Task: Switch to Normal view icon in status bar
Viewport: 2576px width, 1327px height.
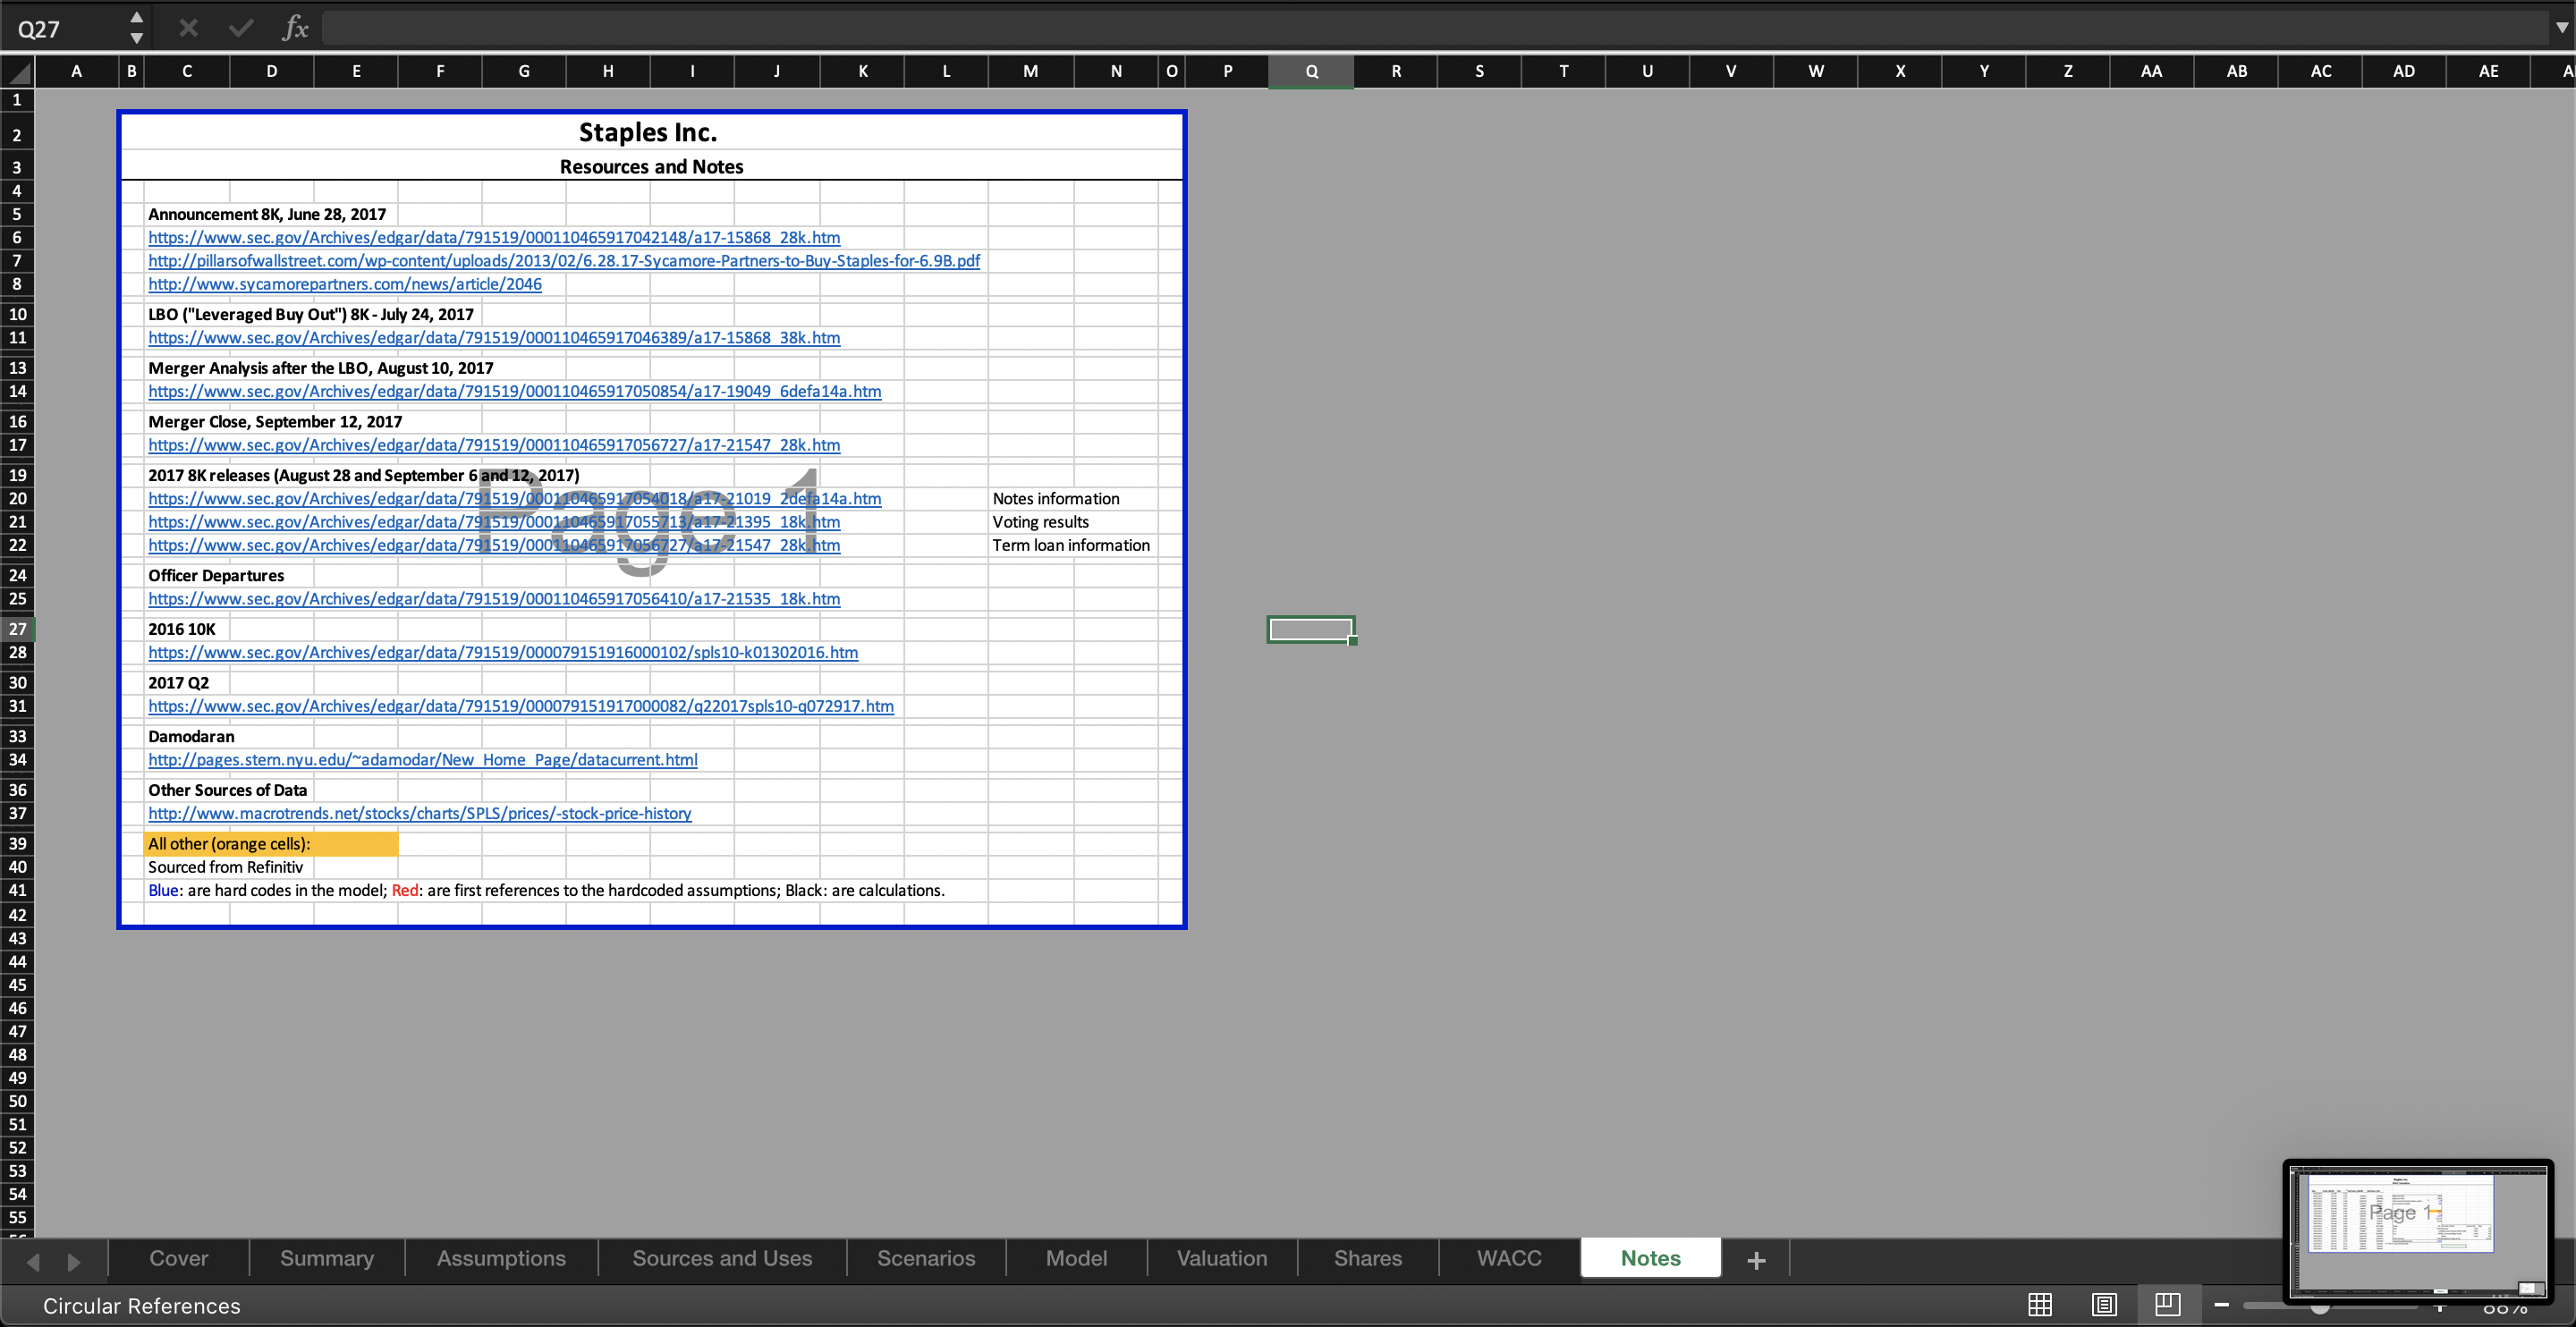Action: (2040, 1304)
